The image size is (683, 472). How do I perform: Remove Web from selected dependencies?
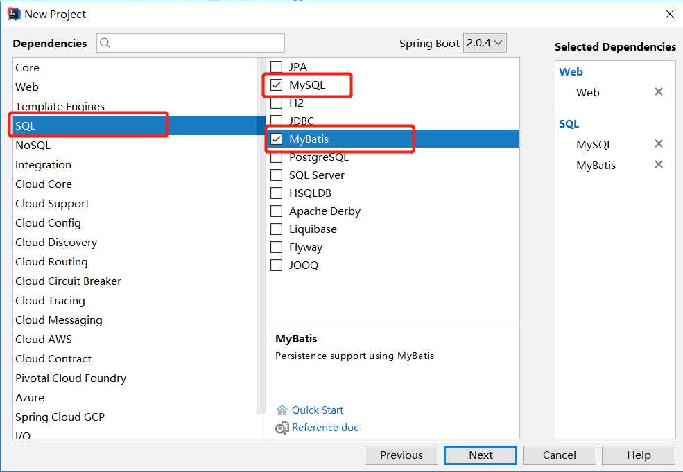659,91
